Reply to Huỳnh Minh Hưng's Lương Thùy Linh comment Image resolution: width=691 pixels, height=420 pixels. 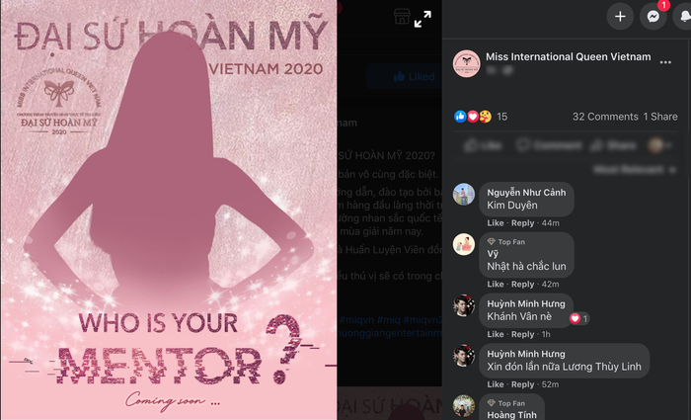522,384
